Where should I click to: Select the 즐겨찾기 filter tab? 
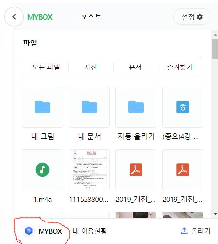[180, 67]
